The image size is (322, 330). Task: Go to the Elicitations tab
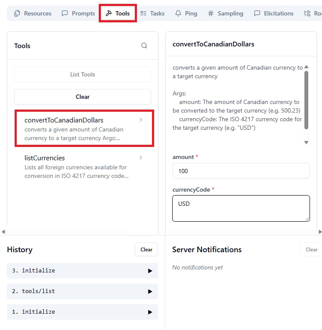[x=273, y=13]
